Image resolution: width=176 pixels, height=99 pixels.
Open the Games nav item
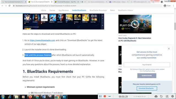coord(52,10)
